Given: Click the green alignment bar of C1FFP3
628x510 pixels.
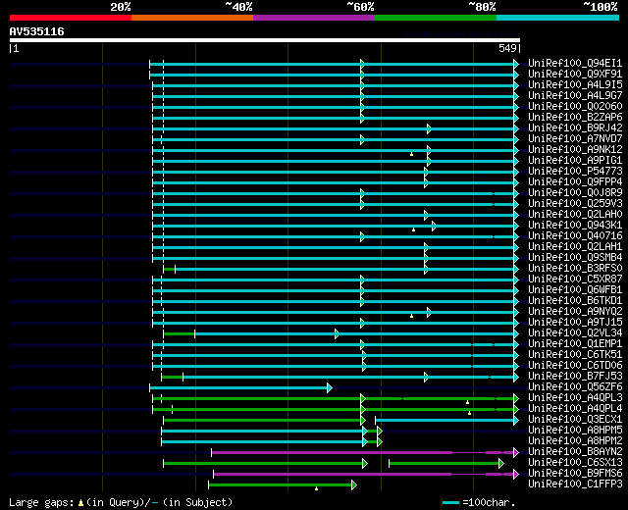Looking at the screenshot, I should 281,485.
